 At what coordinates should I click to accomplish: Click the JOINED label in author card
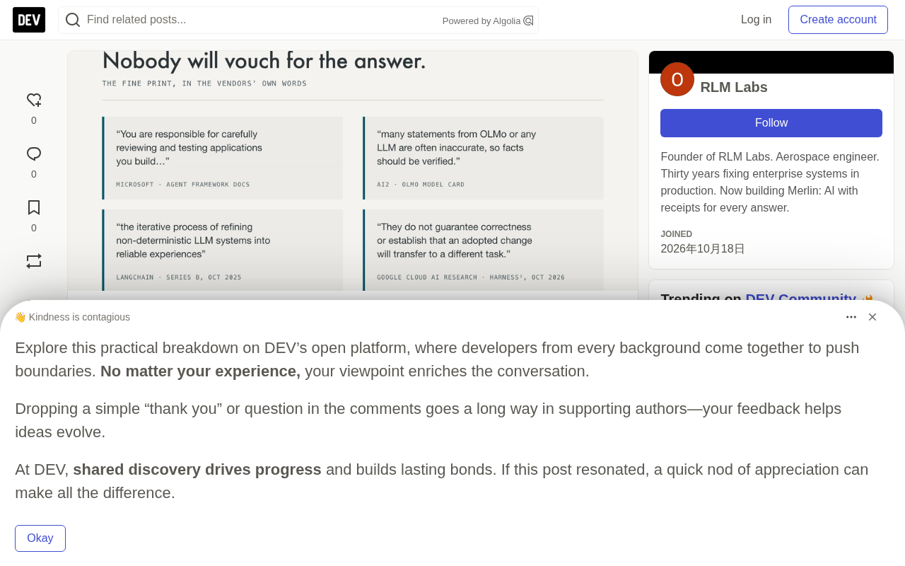pyautogui.click(x=677, y=234)
